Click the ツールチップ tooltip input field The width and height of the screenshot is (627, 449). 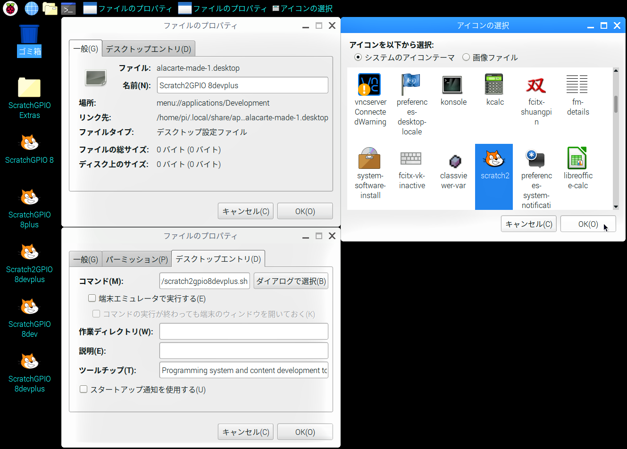coord(243,370)
